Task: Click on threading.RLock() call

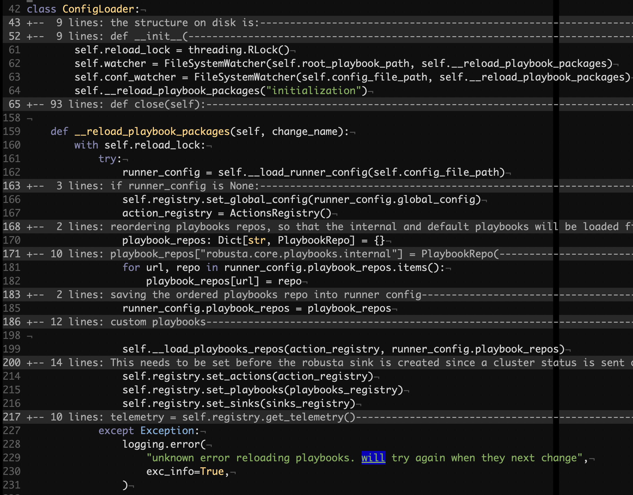Action: coord(238,50)
